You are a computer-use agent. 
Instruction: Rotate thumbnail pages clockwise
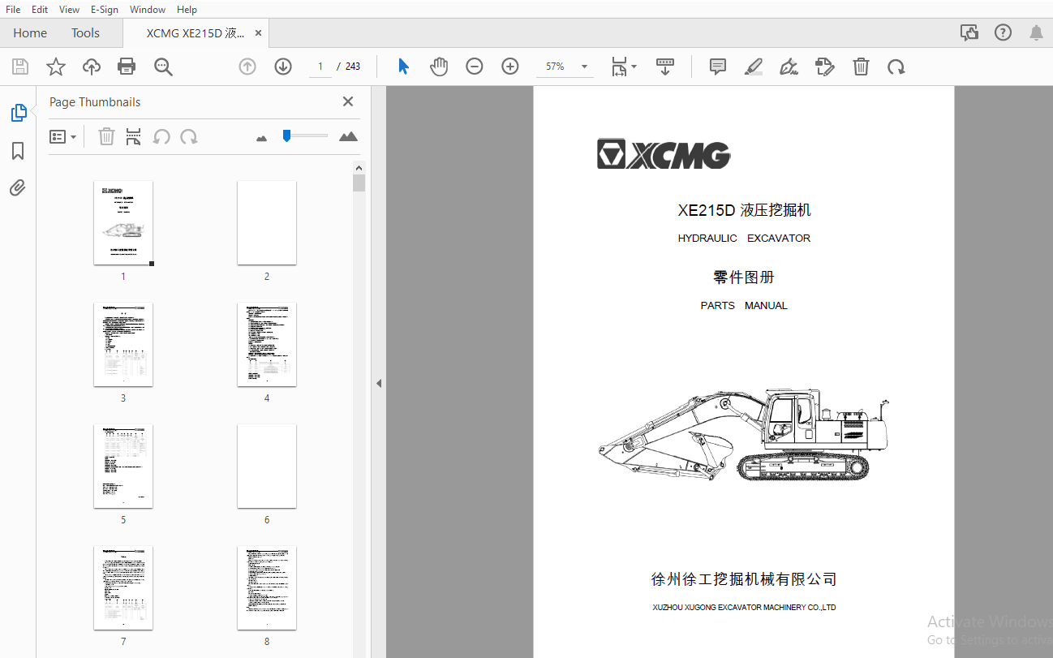point(189,136)
